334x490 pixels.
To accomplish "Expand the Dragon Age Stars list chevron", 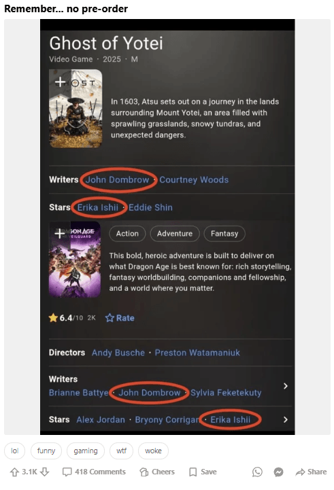I will [x=285, y=419].
